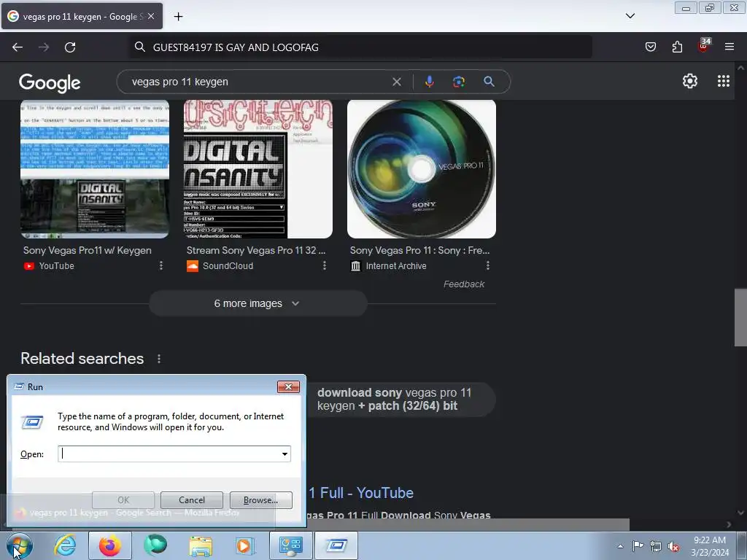Select the Run taskbar button
Viewport: 747px width, 560px height.
[x=336, y=545]
